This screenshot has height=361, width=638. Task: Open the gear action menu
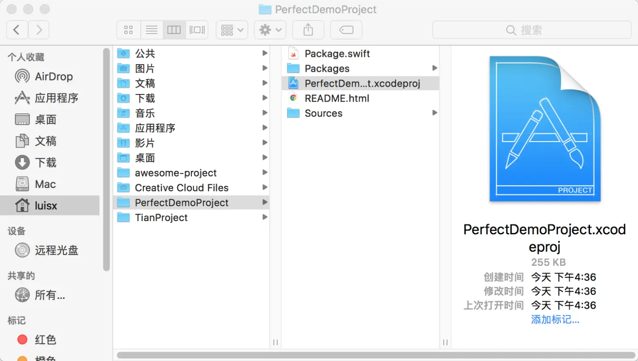click(270, 30)
